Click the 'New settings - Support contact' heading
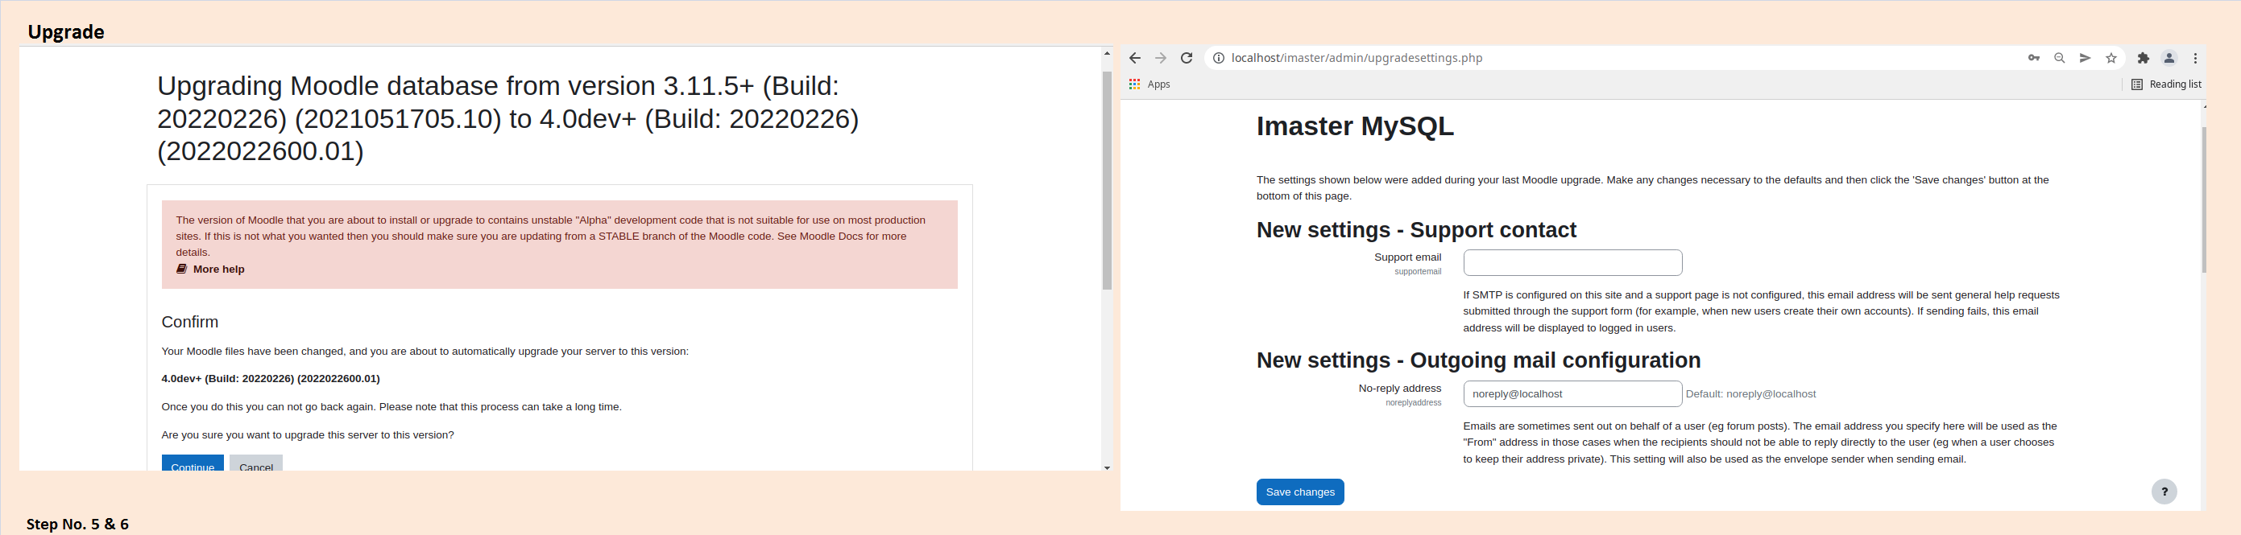This screenshot has height=535, width=2241. pos(1415,230)
